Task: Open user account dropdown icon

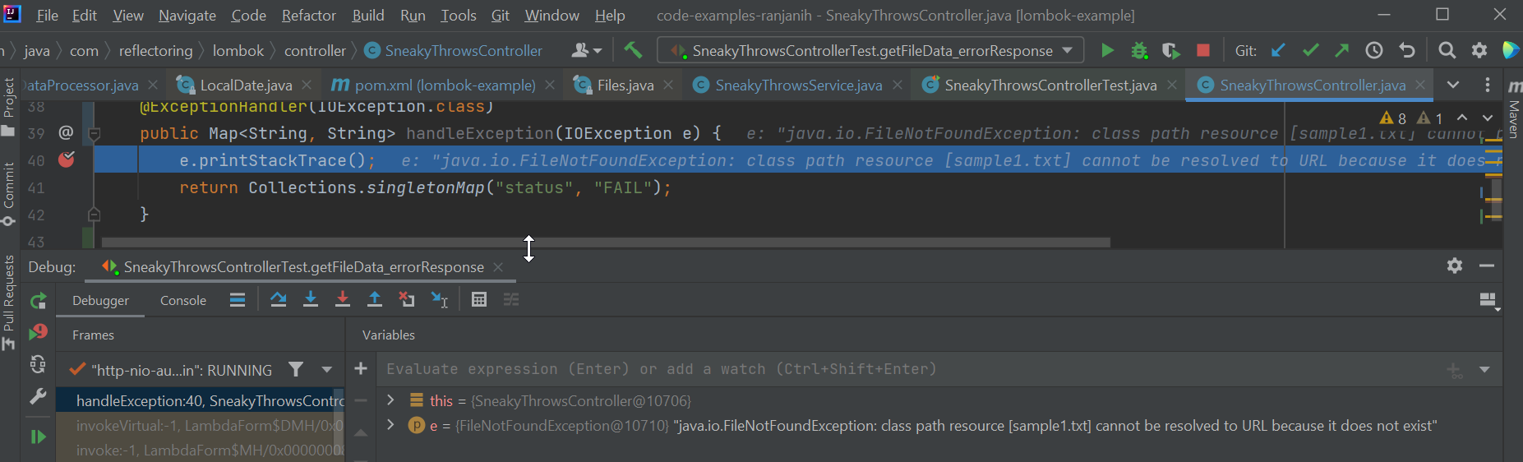Action: pyautogui.click(x=586, y=51)
